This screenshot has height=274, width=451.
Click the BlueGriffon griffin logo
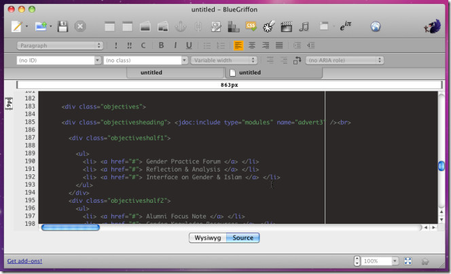[x=432, y=26]
